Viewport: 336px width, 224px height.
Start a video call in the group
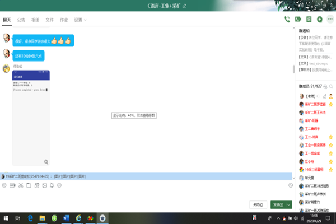coord(298,20)
